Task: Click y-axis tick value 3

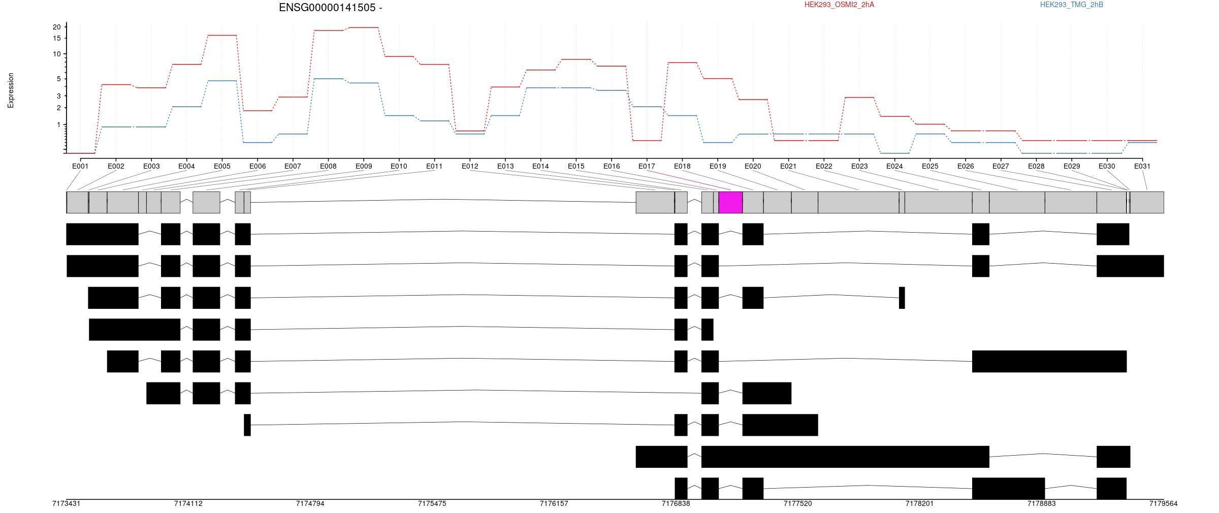Action: point(58,96)
